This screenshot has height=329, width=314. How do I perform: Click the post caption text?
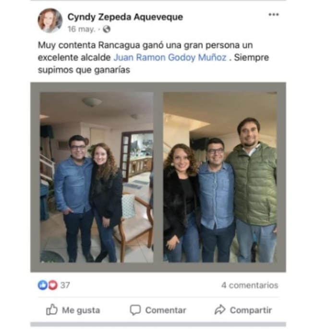153,58
